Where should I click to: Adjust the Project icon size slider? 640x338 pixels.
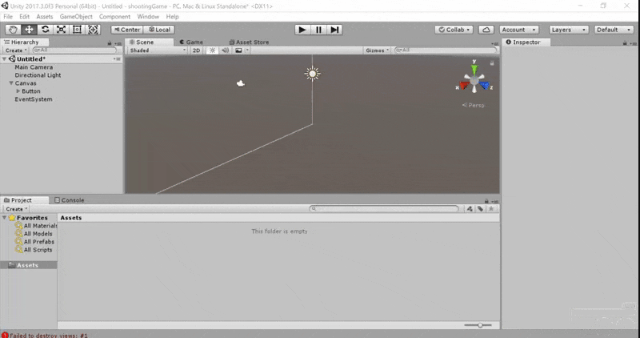[x=478, y=325]
